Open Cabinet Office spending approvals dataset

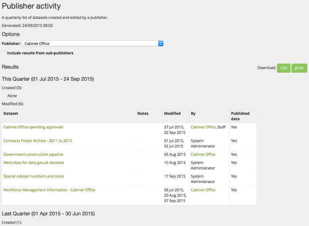33,127
